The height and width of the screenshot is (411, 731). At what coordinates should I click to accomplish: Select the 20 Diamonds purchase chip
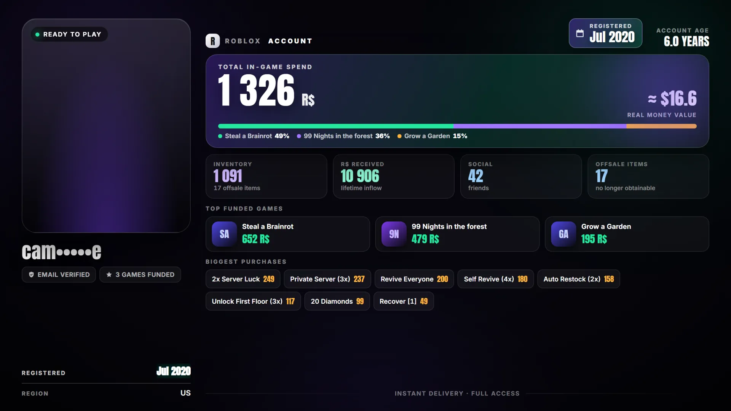337,301
